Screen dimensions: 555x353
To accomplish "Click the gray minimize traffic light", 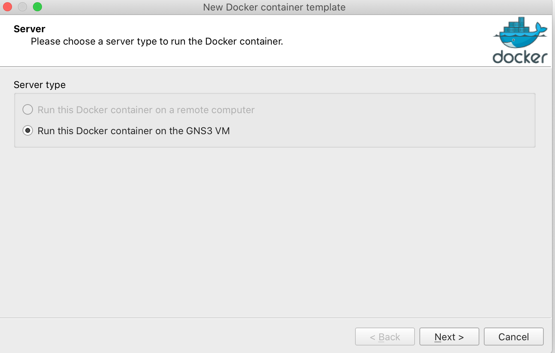I will 22,6.
